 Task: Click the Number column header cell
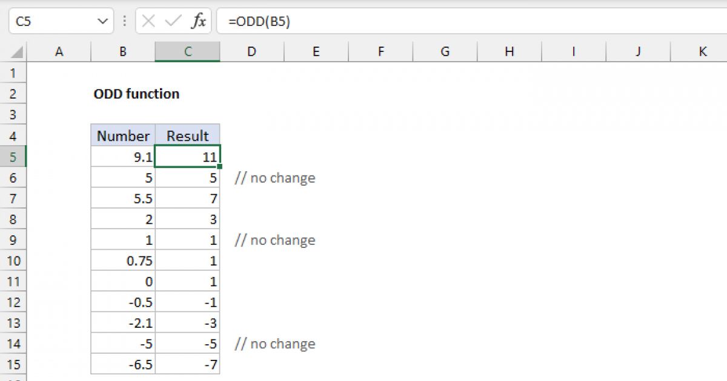[x=122, y=135]
